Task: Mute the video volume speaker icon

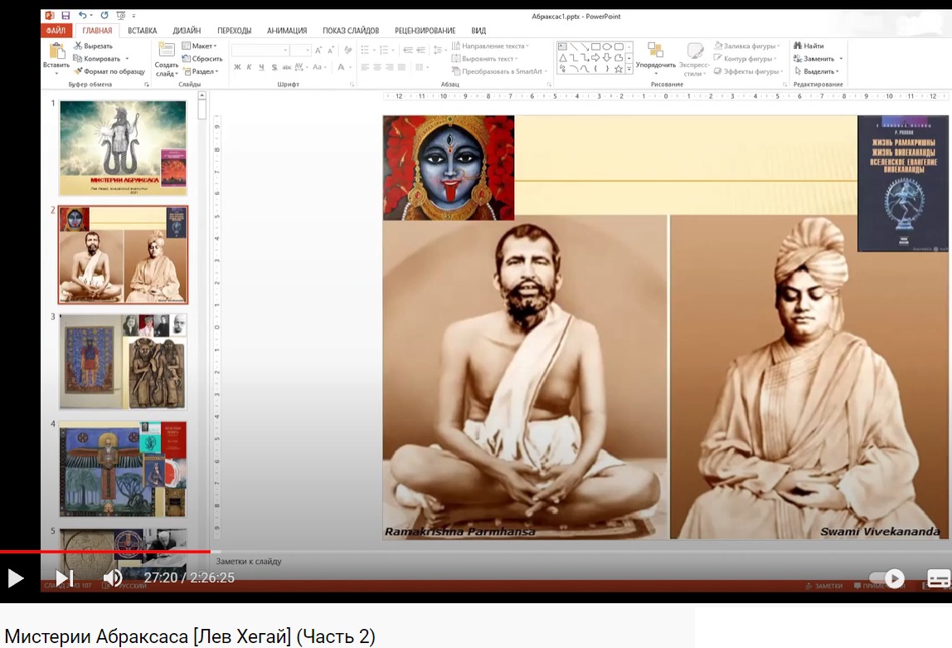Action: (x=112, y=578)
